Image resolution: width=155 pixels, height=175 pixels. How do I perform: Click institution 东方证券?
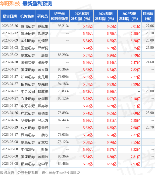pyautogui.click(x=28, y=128)
